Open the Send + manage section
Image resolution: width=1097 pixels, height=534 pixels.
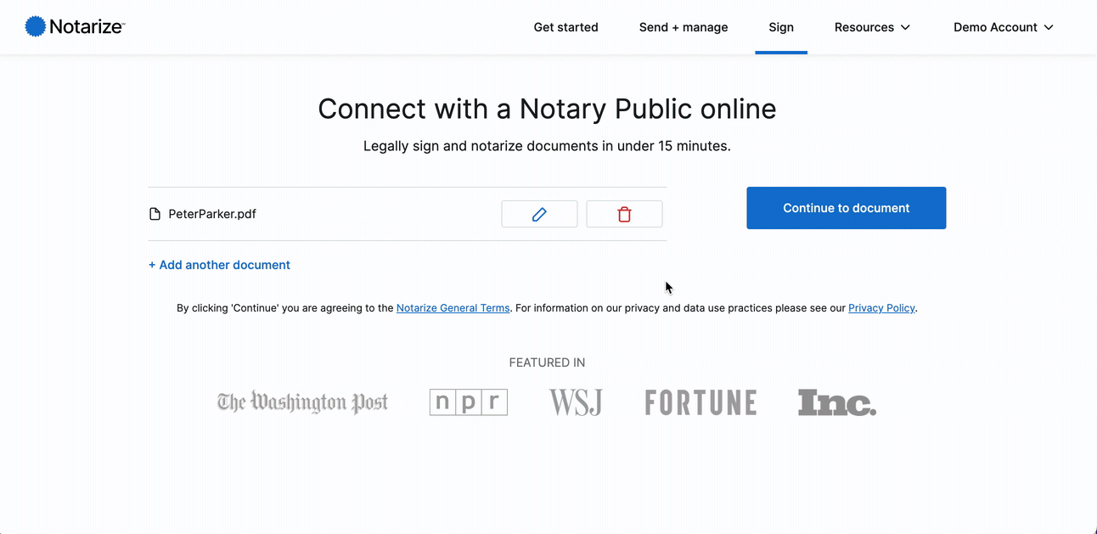point(683,26)
